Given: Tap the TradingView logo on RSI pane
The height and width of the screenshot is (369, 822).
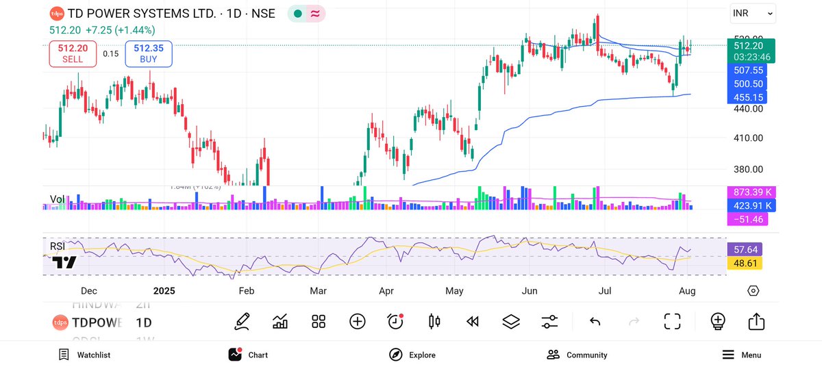Looking at the screenshot, I should pyautogui.click(x=64, y=262).
